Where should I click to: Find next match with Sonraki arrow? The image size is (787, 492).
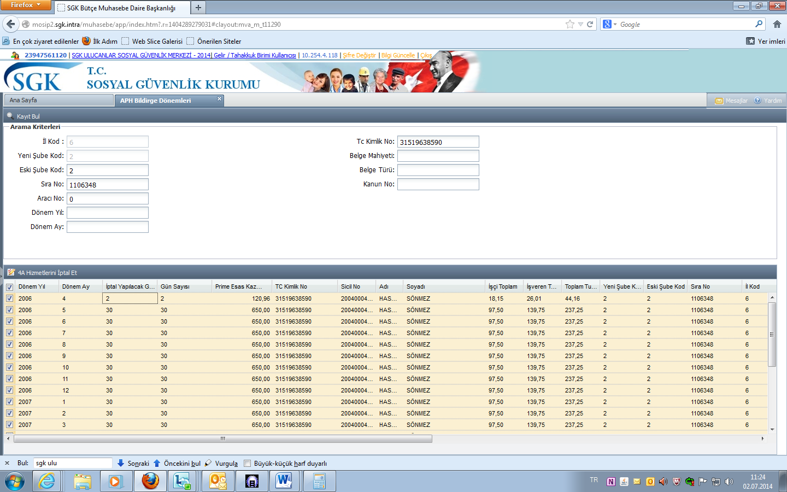coord(121,463)
